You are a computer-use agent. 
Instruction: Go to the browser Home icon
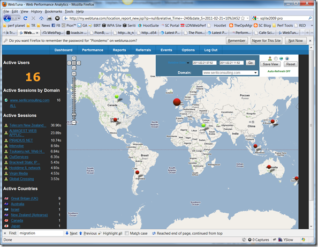pos(41,18)
